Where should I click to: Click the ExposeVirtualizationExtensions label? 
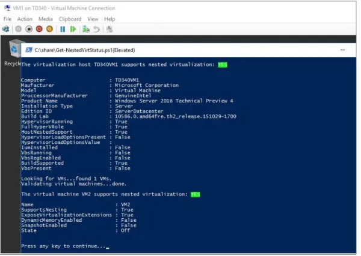(x=67, y=215)
